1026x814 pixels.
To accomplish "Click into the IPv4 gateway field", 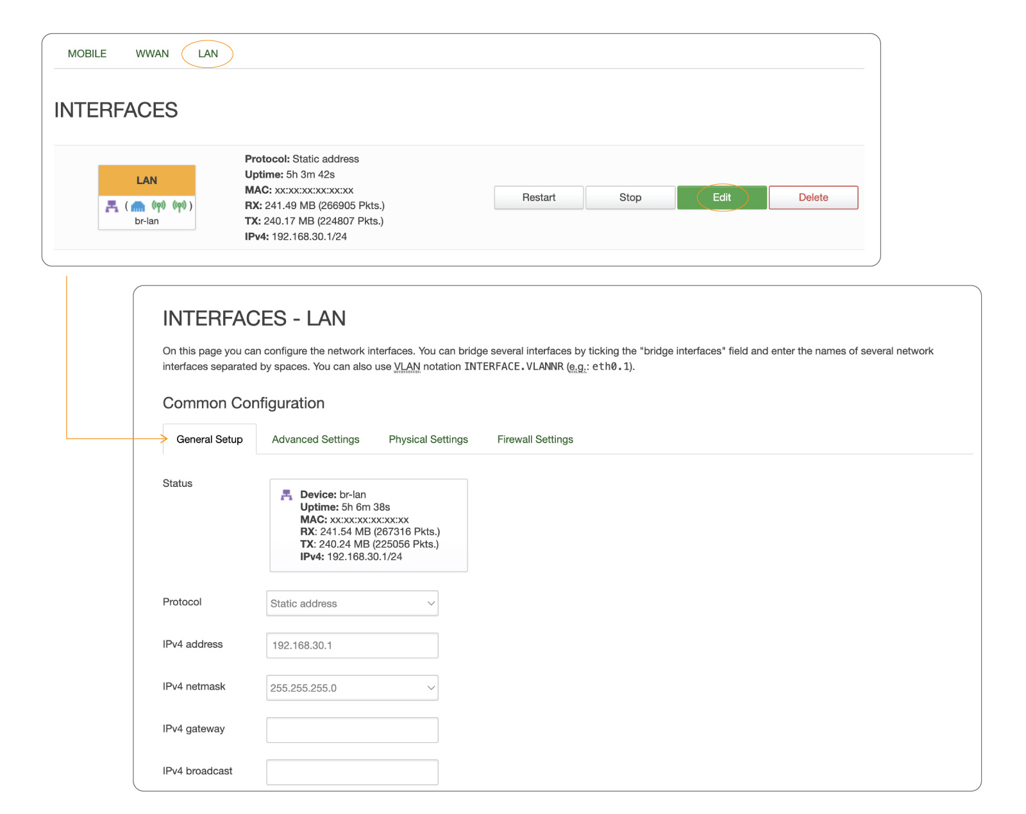I will coord(352,730).
